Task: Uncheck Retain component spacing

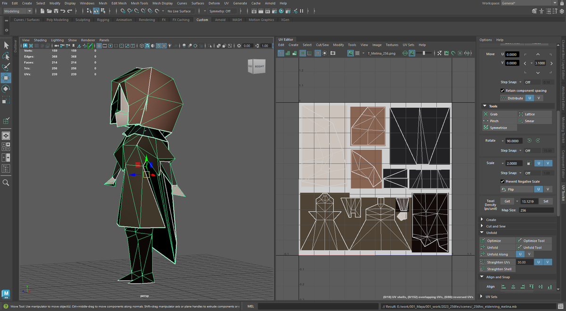Action: point(502,90)
